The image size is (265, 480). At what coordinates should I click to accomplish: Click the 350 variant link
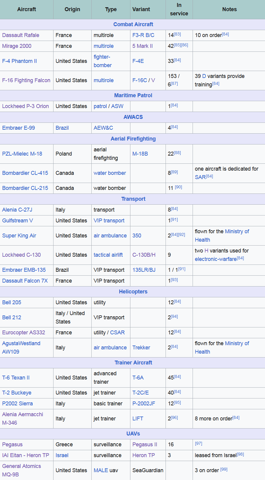[x=137, y=236]
